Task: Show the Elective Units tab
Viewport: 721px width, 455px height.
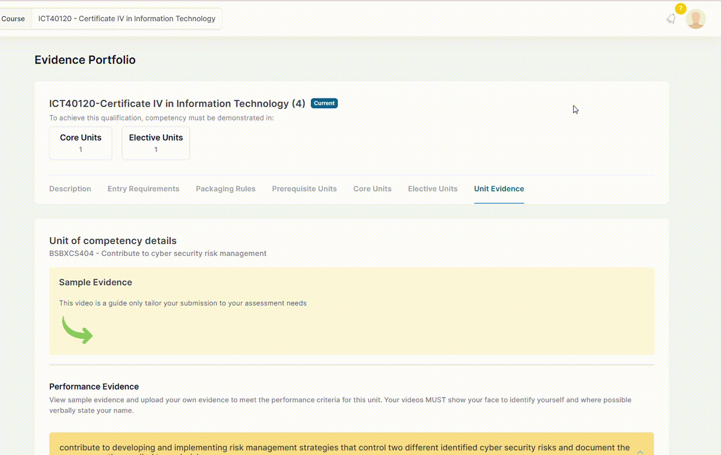Action: [x=433, y=189]
